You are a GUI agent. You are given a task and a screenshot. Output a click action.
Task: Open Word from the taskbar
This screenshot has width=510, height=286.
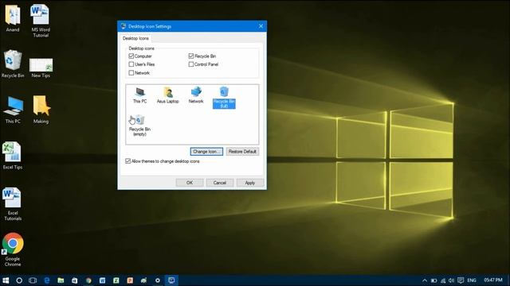tap(102, 280)
